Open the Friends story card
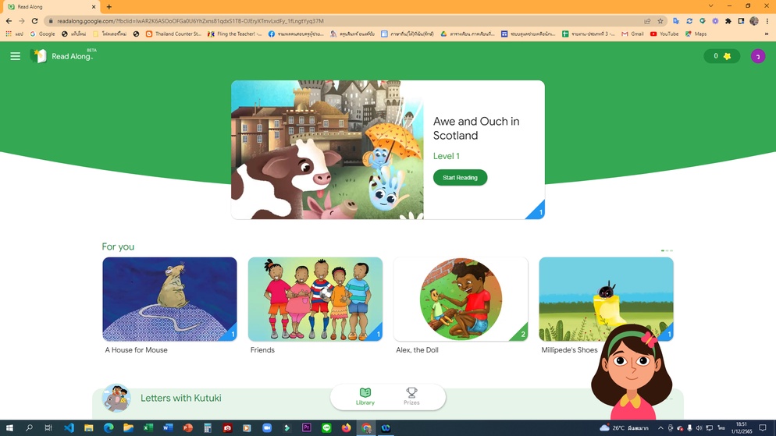The width and height of the screenshot is (776, 436). click(x=315, y=299)
